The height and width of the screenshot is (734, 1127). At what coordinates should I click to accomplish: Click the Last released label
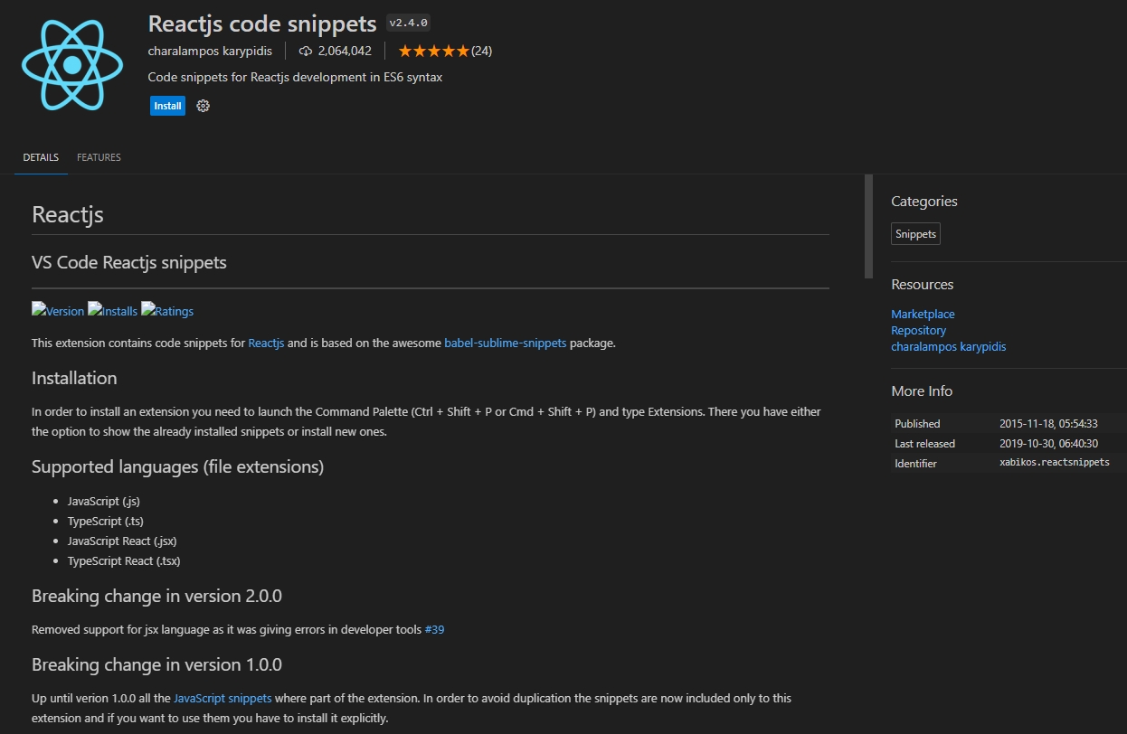(x=924, y=443)
